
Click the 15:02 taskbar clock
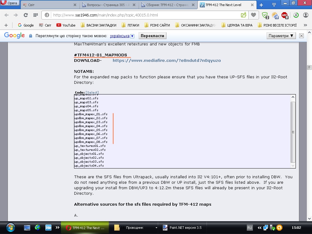(296, 228)
